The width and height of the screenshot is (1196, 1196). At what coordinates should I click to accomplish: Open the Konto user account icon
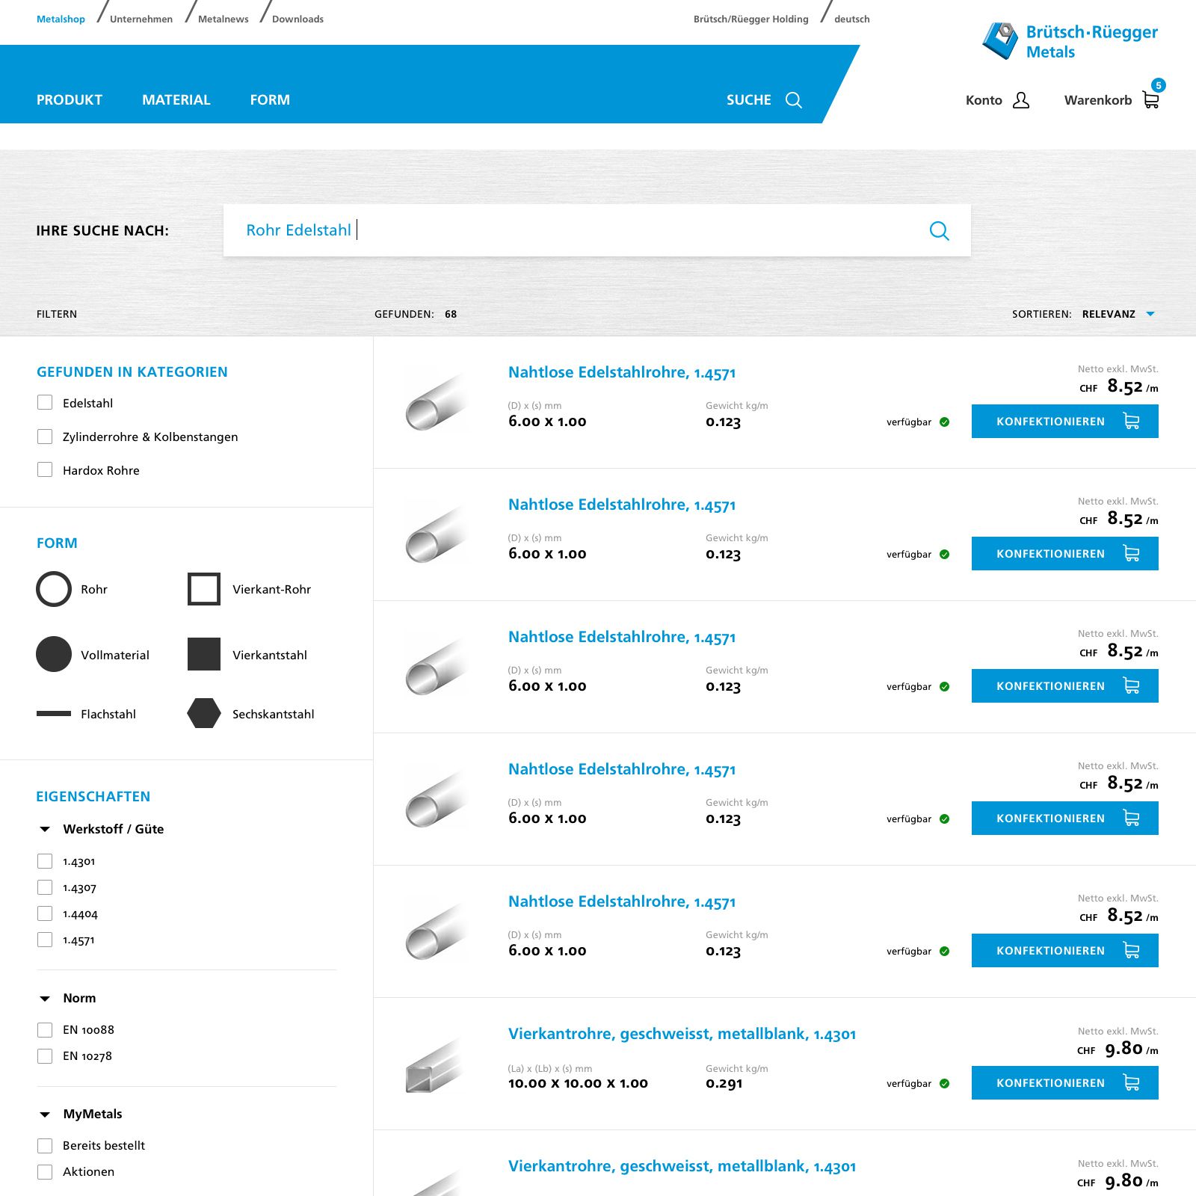(x=1020, y=100)
